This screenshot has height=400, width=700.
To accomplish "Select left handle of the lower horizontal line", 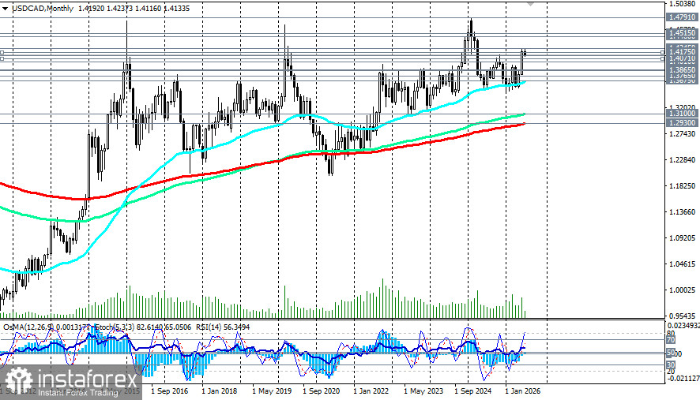I will [x=2, y=58].
